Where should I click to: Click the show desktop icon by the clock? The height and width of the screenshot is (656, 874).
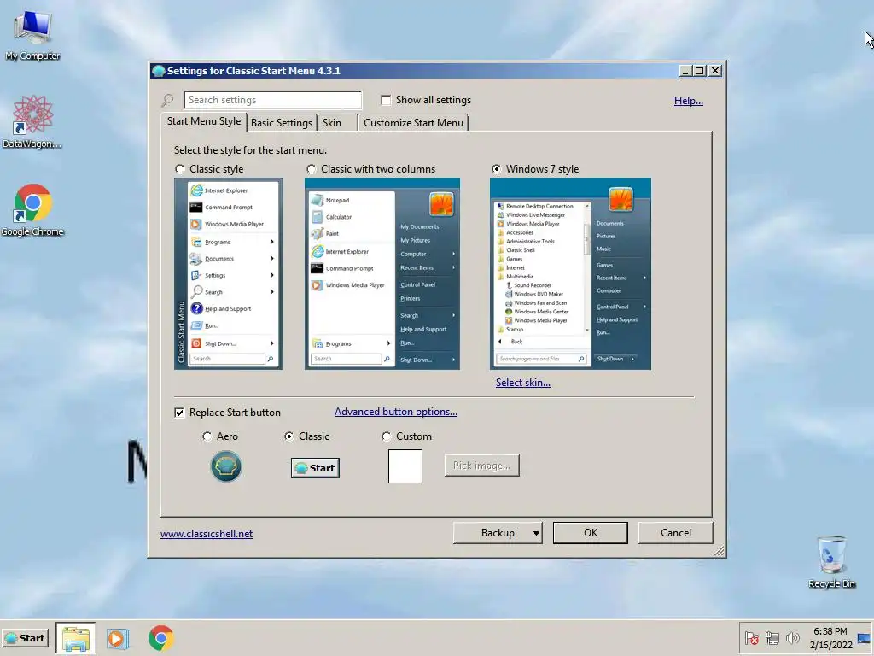pos(864,638)
